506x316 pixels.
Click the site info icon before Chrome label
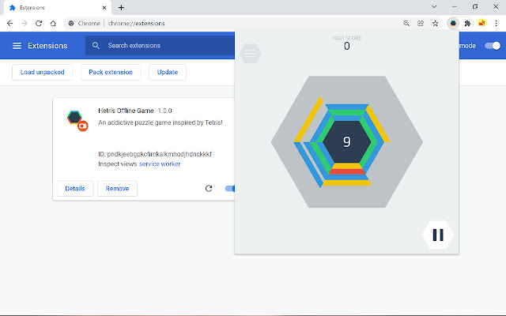[x=71, y=23]
